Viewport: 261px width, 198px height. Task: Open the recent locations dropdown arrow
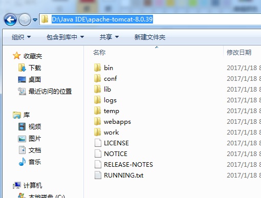(x=35, y=20)
